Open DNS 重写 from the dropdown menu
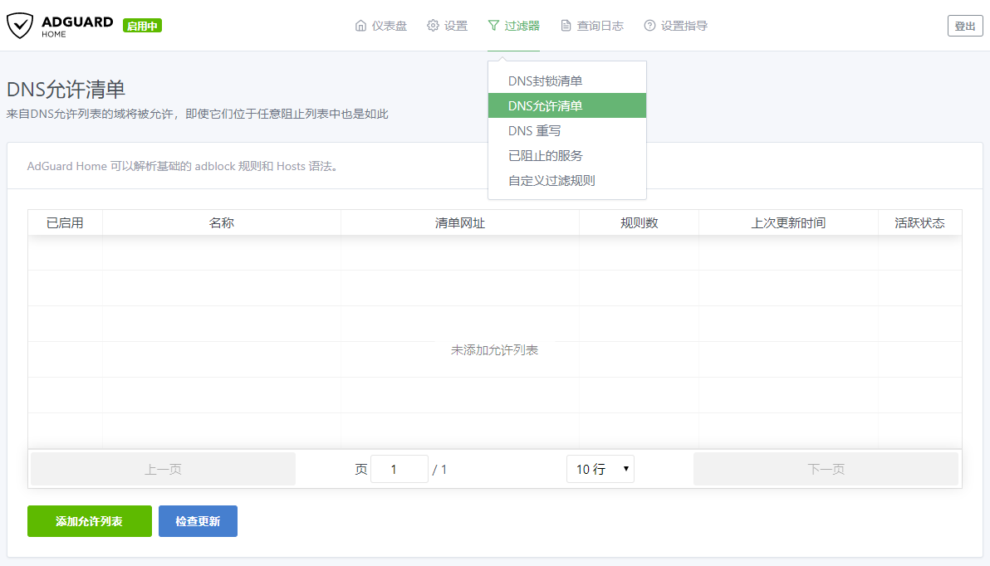990x566 pixels. pyautogui.click(x=535, y=131)
